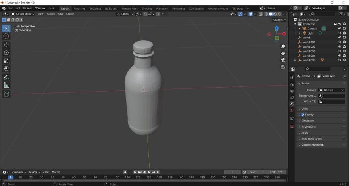The width and height of the screenshot is (349, 186).
Task: Select the Add Cube tool
Action: (6, 94)
